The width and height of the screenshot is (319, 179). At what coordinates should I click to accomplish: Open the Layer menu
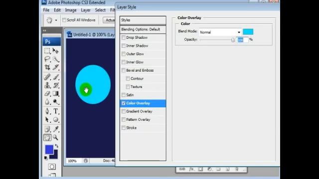click(86, 10)
